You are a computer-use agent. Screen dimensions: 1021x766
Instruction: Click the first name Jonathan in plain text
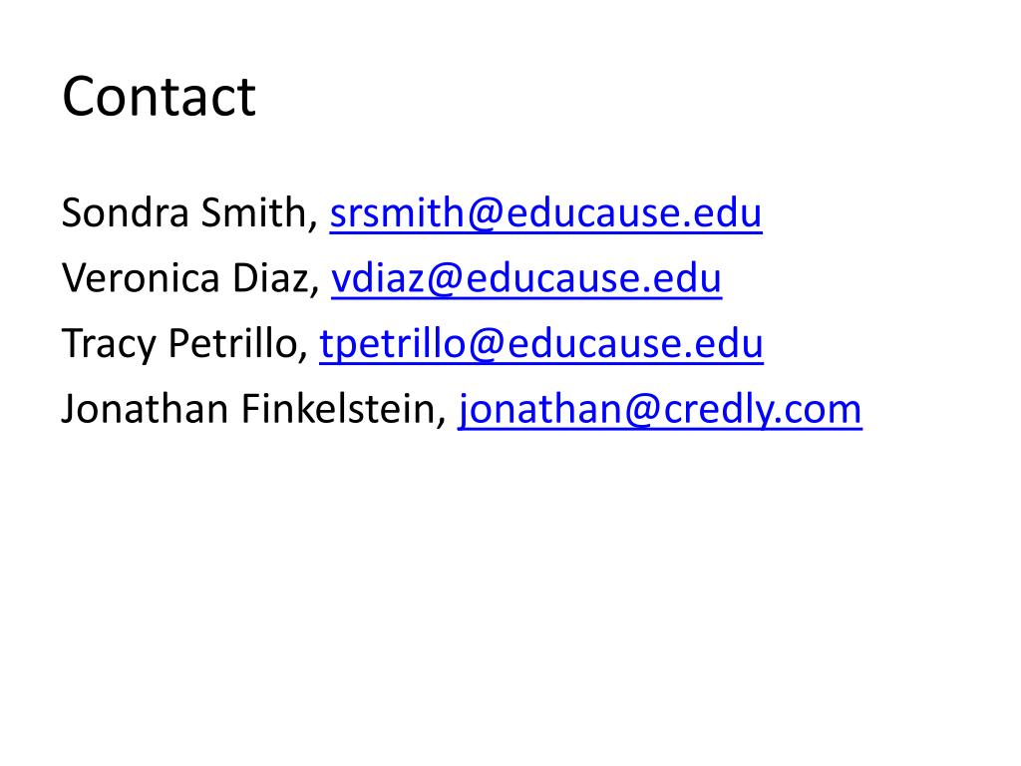click(144, 410)
